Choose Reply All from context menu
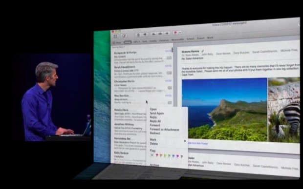 155,121
